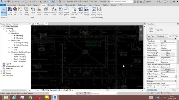
Task: Close the 1 - Plumbing view tab
Action: tap(46, 24)
